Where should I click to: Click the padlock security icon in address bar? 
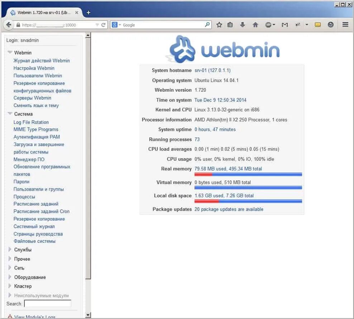click(x=18, y=25)
